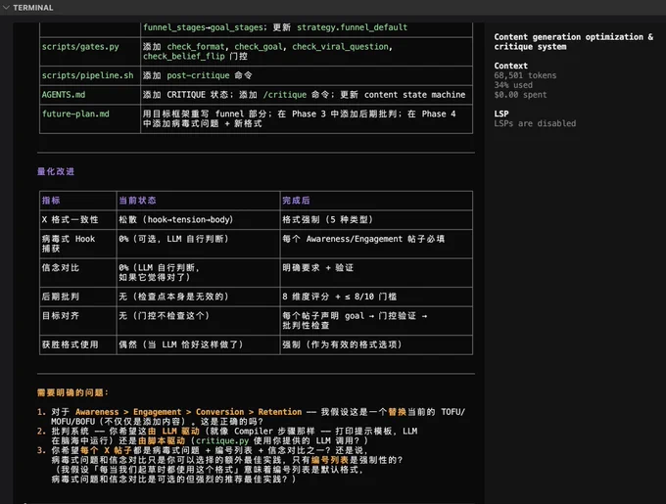Click the post-critique command text
Image resolution: width=666 pixels, height=504 pixels.
[x=198, y=75]
